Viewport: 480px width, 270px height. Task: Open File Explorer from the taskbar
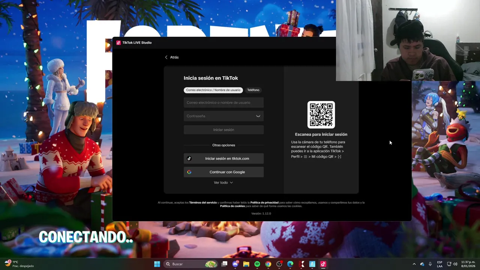tap(246, 264)
